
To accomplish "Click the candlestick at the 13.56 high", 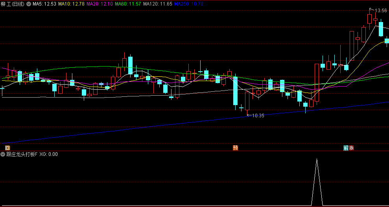I will pyautogui.click(x=370, y=19).
